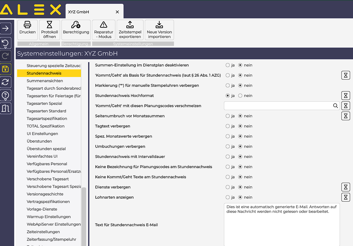Open Zeiterfassung/Stempeluhr settings entry
The height and width of the screenshot is (246, 353).
(x=51, y=239)
